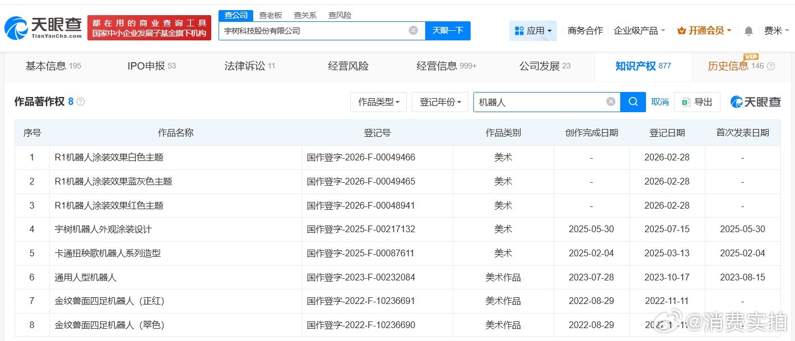The height and width of the screenshot is (341, 795).
Task: Select R1机器人涂装效果红色主题 work name
Action: [x=109, y=206]
